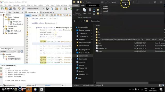Click the plus new tab button in Notepads

[138, 2]
